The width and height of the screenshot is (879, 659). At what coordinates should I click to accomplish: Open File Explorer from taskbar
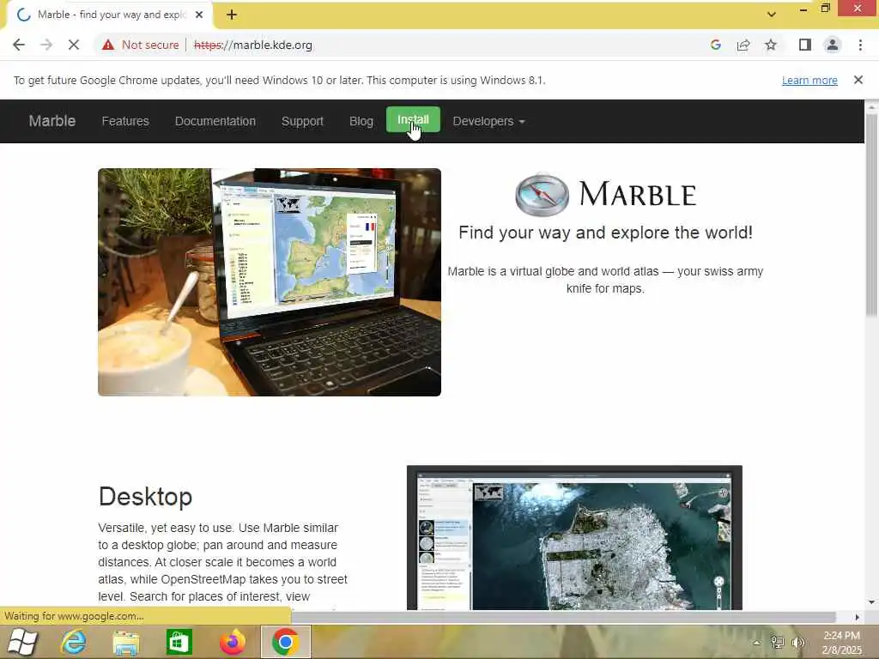126,642
